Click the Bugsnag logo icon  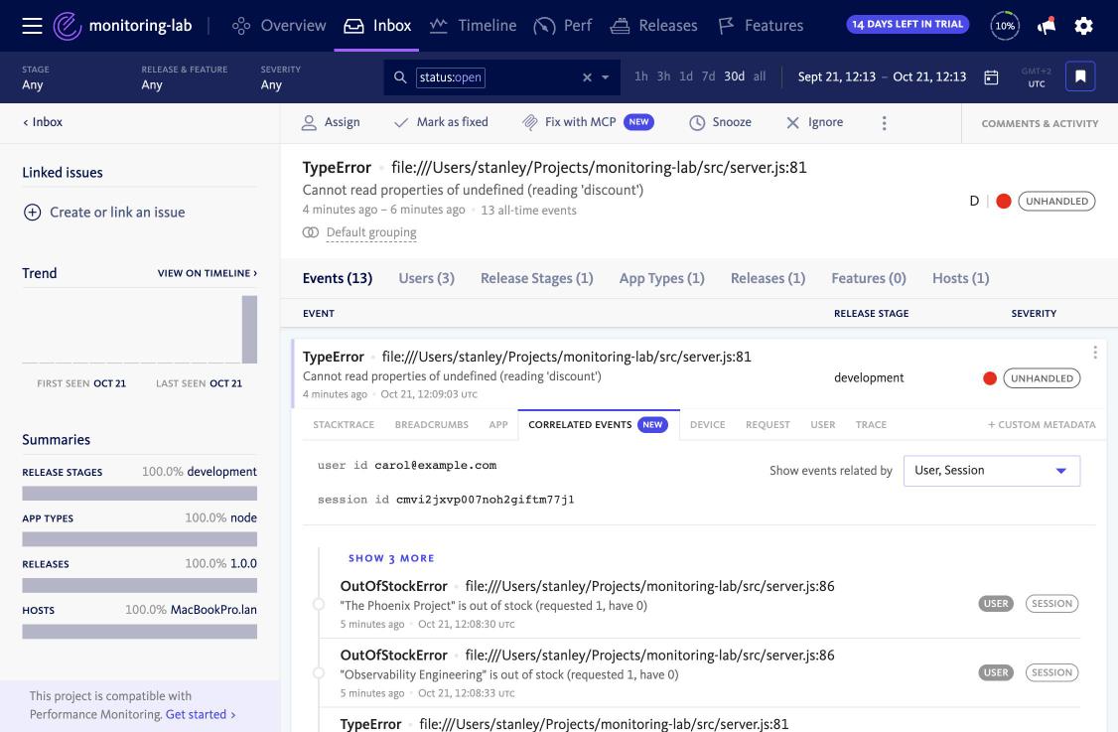point(68,26)
